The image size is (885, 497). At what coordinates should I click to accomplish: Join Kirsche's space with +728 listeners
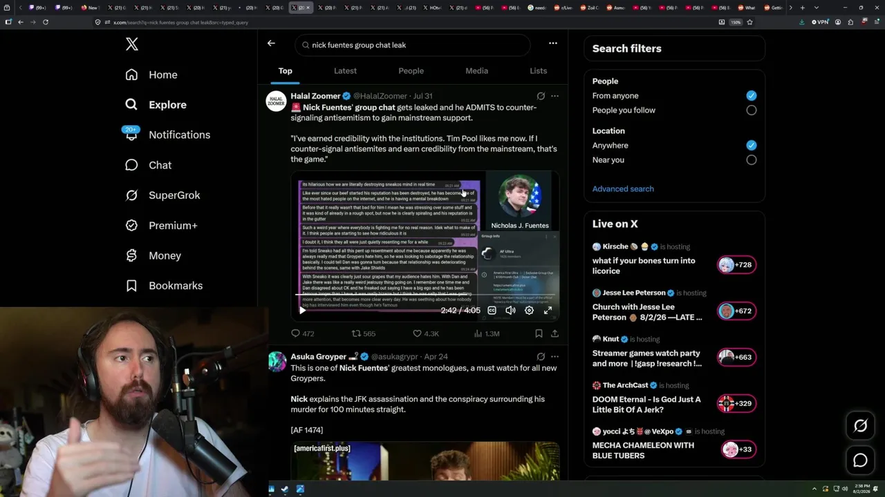click(x=737, y=265)
